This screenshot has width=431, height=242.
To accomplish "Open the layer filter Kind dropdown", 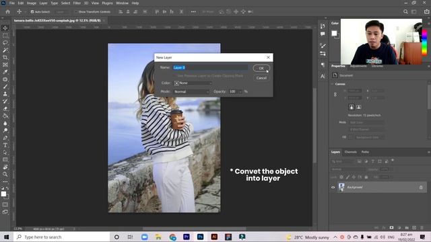I will pos(343,161).
